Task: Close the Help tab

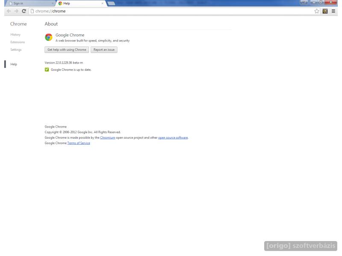Action: pyautogui.click(x=103, y=3)
